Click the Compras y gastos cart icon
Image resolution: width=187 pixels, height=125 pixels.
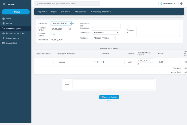coord(3,28)
